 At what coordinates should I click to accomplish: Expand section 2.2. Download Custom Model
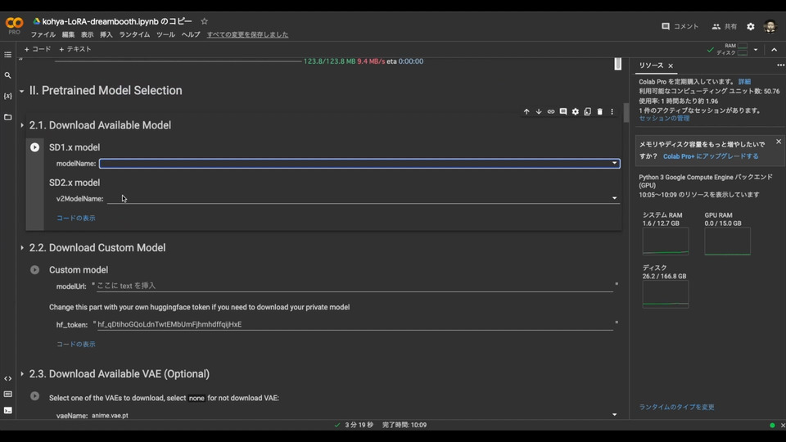pos(21,247)
